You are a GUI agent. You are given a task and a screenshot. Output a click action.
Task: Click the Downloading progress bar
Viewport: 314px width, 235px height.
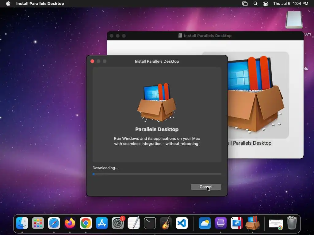(x=157, y=174)
